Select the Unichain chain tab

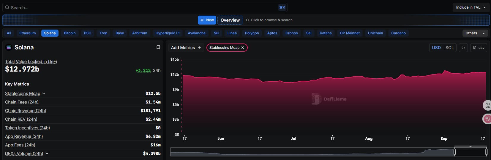point(375,33)
